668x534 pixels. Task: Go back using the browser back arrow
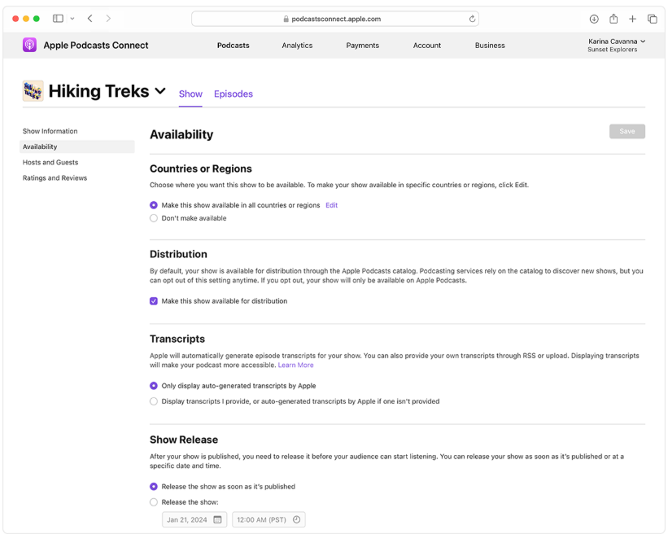point(90,19)
